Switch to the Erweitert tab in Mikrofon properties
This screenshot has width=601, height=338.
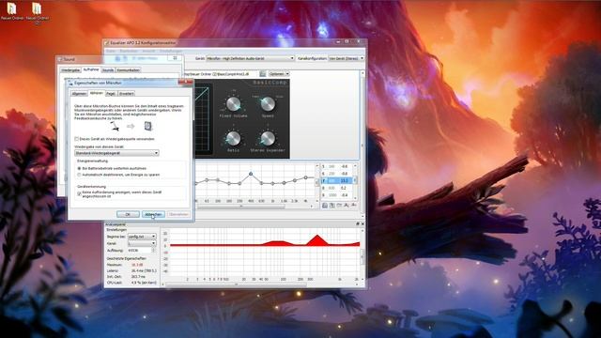point(126,94)
